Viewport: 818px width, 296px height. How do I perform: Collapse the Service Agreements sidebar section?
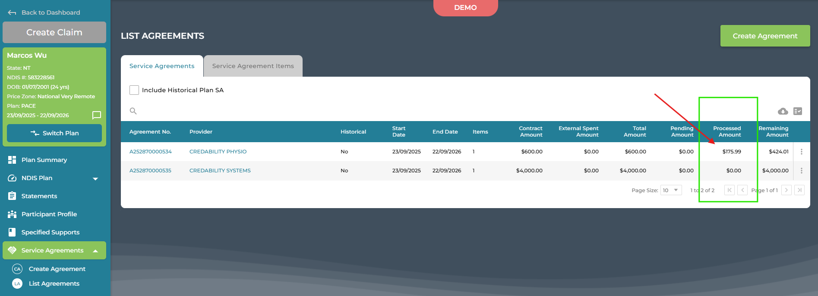pos(95,251)
